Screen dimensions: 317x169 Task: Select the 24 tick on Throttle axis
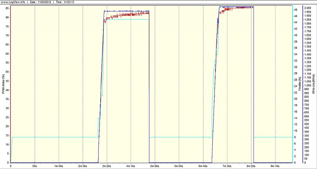pyautogui.click(x=296, y=86)
